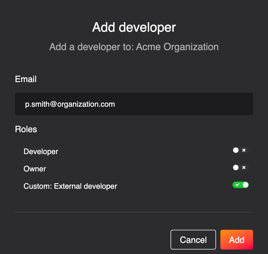The height and width of the screenshot is (254, 268).
Task: Click the Developer role label
Action: (41, 152)
